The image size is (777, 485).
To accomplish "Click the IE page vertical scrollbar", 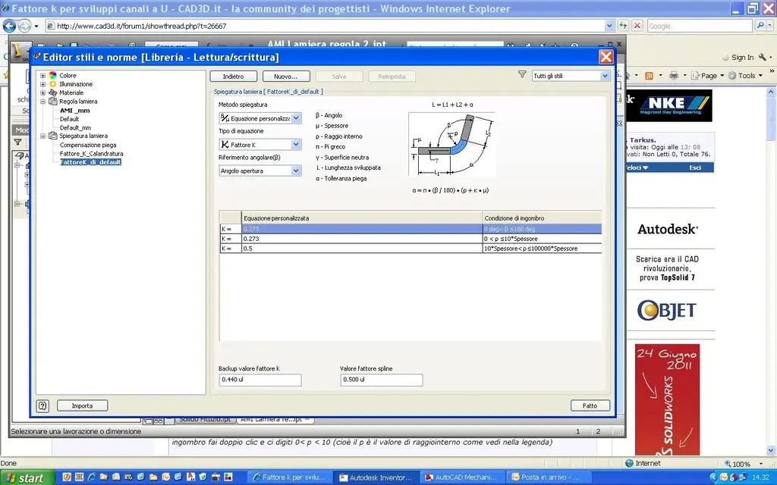I will [x=771, y=271].
